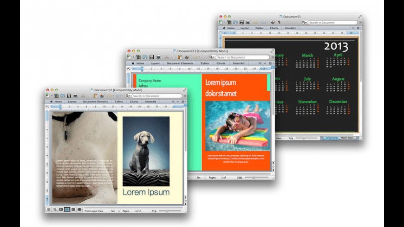Click the Paste clipboard icon in Document53
The height and width of the screenshot is (227, 404).
(180, 57)
